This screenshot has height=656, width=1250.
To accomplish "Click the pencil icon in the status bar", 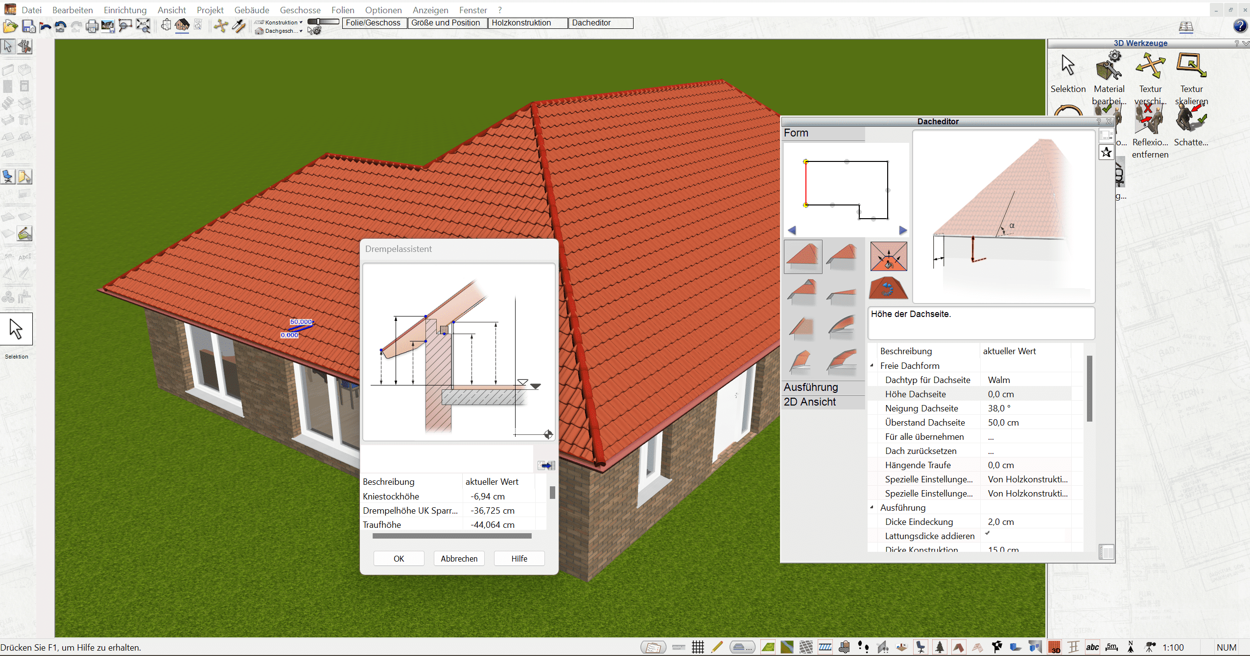I will 717,647.
